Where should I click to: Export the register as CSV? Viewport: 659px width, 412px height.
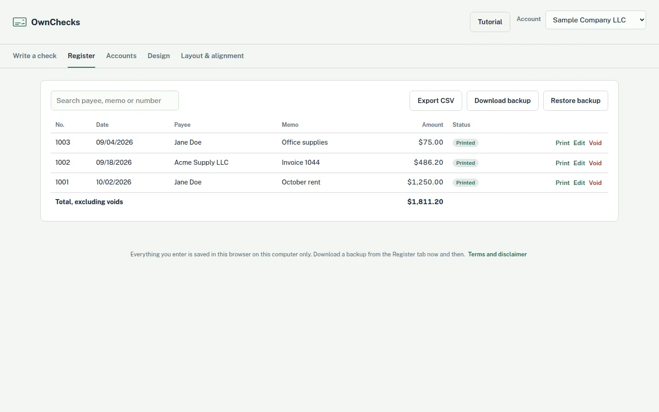coord(436,101)
